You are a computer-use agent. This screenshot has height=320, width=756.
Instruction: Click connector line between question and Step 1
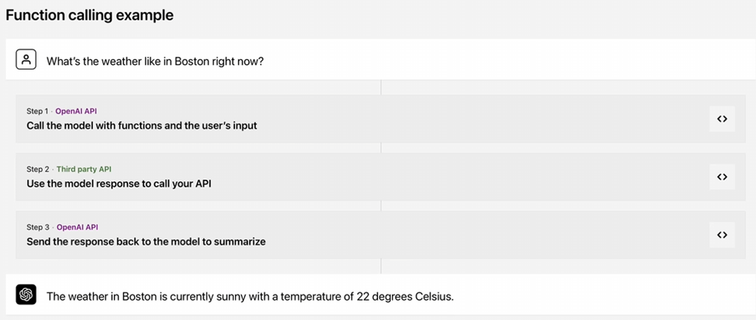381,87
